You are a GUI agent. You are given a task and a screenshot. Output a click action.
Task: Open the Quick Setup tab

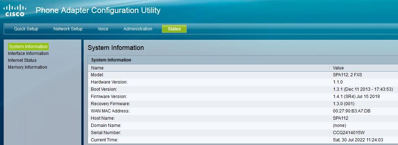pyautogui.click(x=26, y=29)
